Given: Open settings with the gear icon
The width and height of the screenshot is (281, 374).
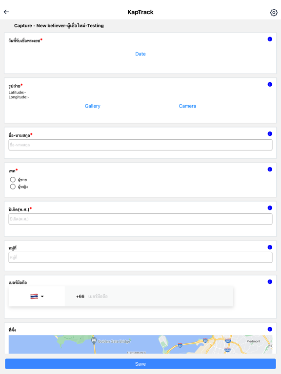Looking at the screenshot, I should click(x=274, y=12).
